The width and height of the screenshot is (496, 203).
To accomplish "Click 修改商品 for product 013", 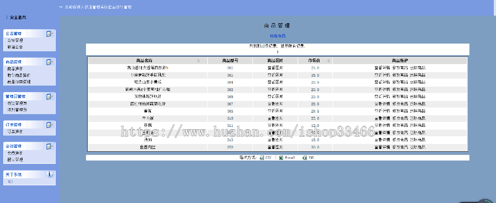I will pyautogui.click(x=400, y=140).
